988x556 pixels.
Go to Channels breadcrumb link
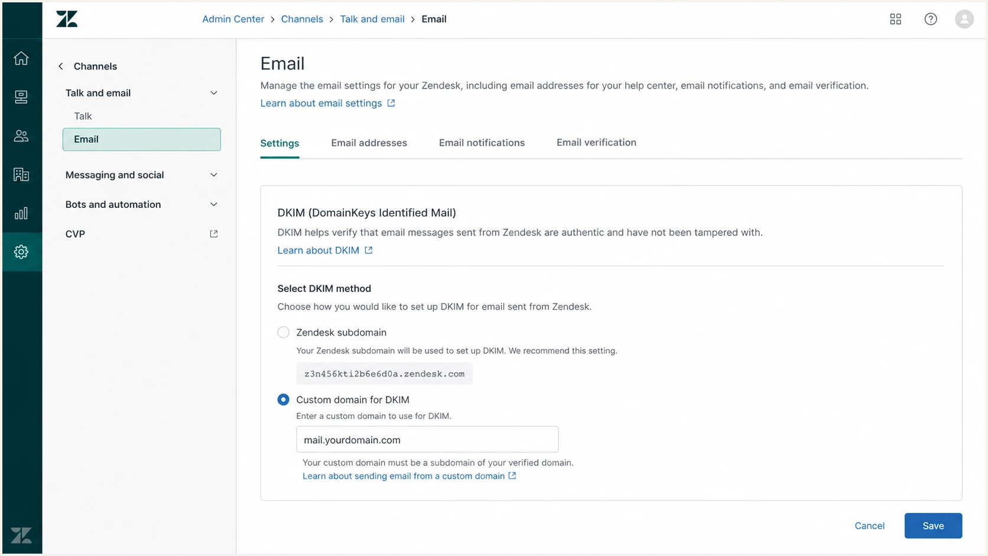[302, 19]
